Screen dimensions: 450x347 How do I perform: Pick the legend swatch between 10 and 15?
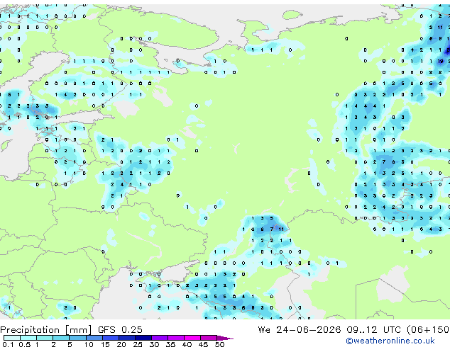(x=94, y=338)
